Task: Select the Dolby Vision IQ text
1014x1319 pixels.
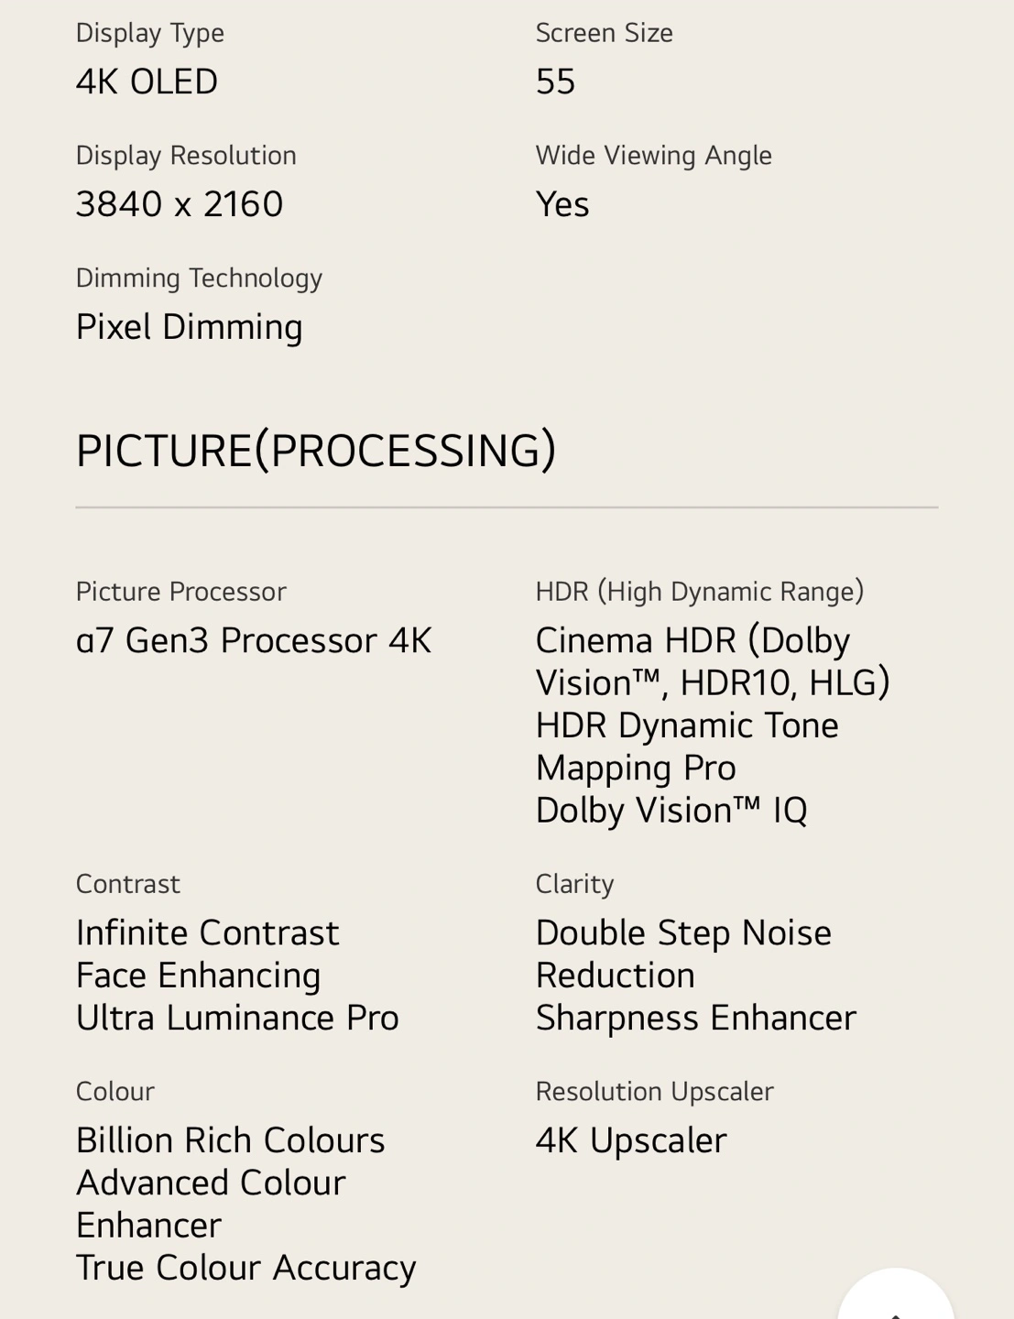Action: 671,811
